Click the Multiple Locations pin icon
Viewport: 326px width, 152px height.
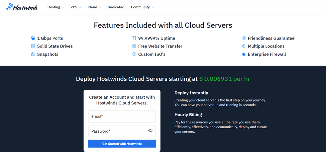[244, 46]
